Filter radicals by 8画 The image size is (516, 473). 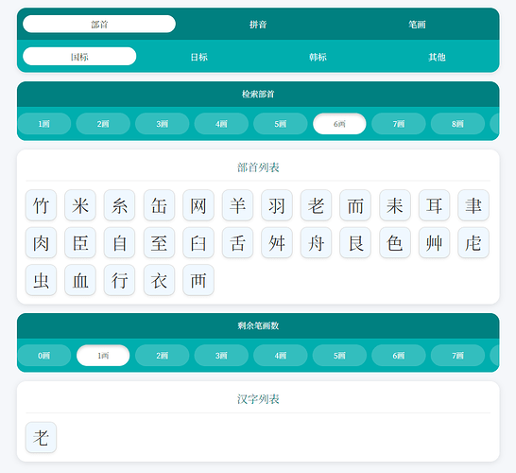[x=457, y=124]
